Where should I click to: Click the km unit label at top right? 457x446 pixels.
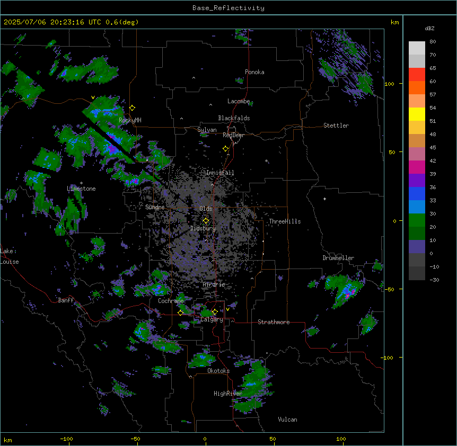(394, 22)
